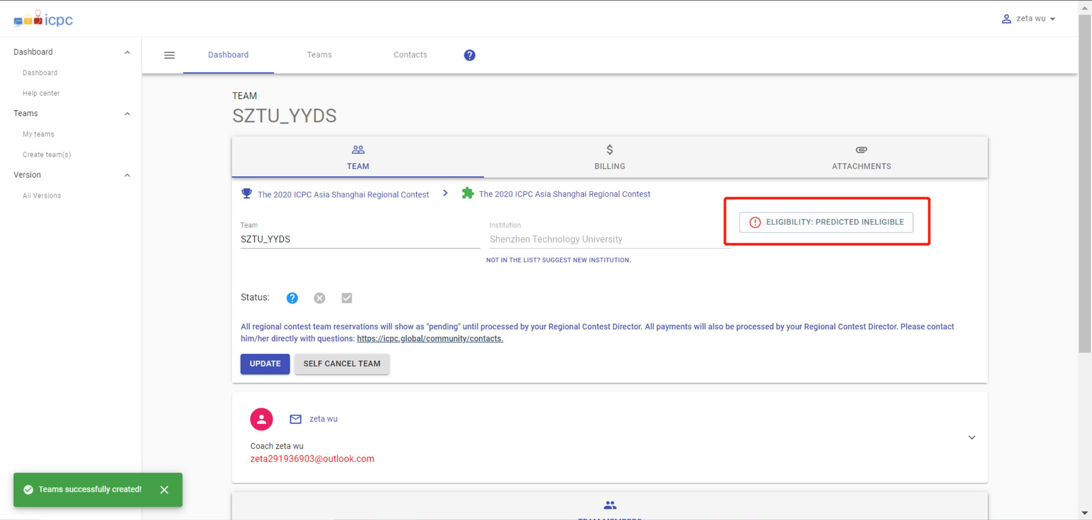Open Attachments tab with paperclip icon

[x=861, y=157]
